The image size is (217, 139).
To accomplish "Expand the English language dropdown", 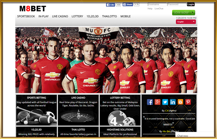I will click(x=186, y=22).
